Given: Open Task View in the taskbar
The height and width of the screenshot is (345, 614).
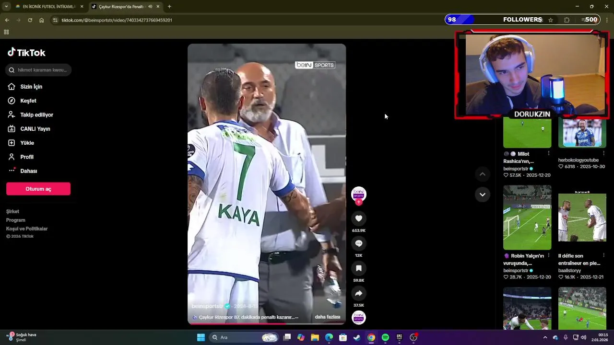Looking at the screenshot, I should (287, 337).
